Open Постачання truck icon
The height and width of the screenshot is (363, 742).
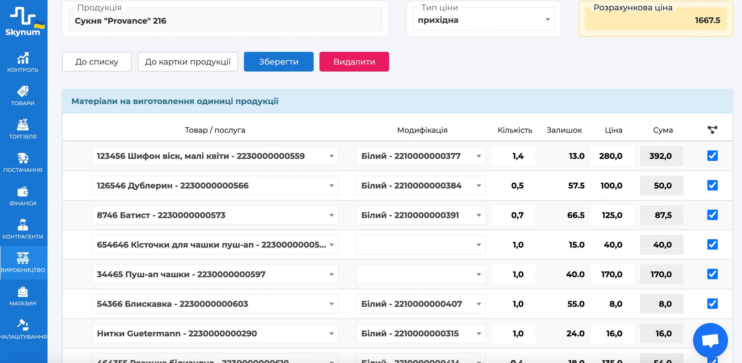pos(23,158)
